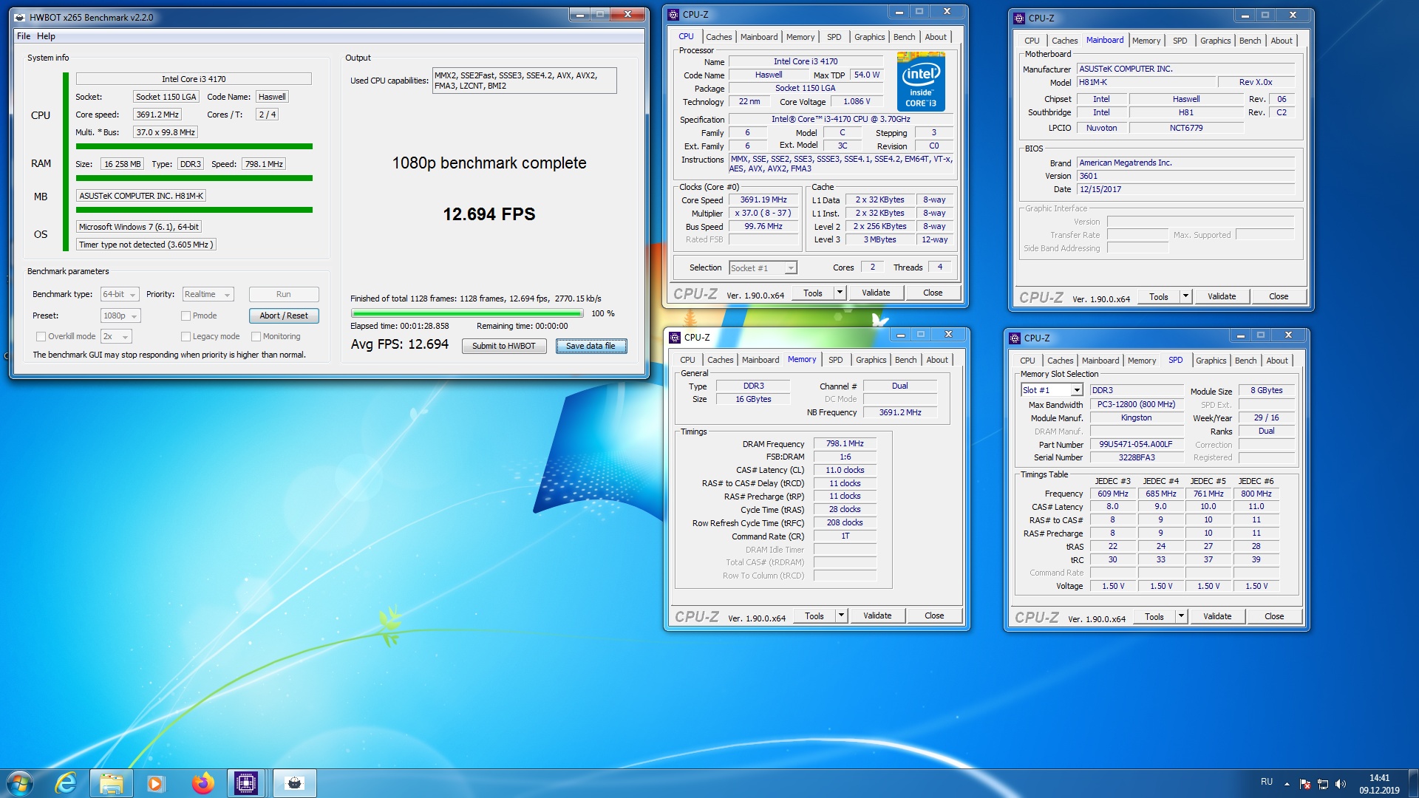Image resolution: width=1419 pixels, height=798 pixels.
Task: Open the File menu in HWBOT
Action: coord(24,36)
